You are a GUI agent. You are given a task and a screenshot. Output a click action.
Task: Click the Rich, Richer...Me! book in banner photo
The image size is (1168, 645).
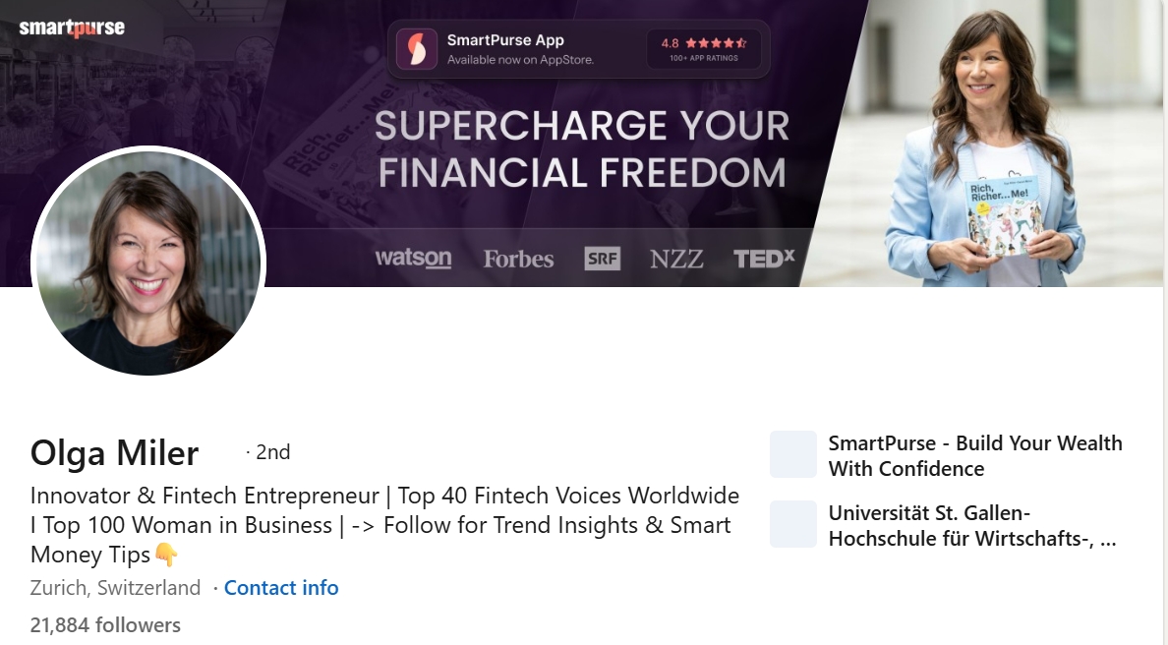pyautogui.click(x=1004, y=216)
